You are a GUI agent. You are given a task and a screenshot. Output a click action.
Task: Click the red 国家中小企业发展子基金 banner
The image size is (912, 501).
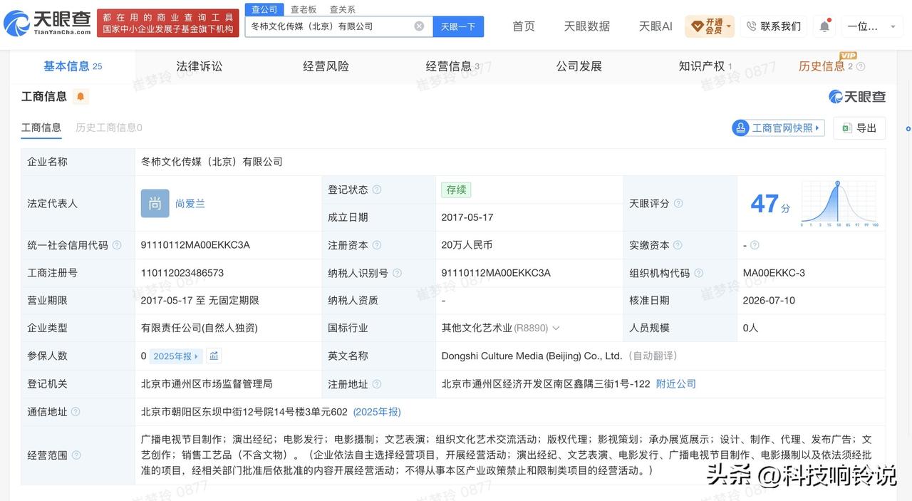168,23
